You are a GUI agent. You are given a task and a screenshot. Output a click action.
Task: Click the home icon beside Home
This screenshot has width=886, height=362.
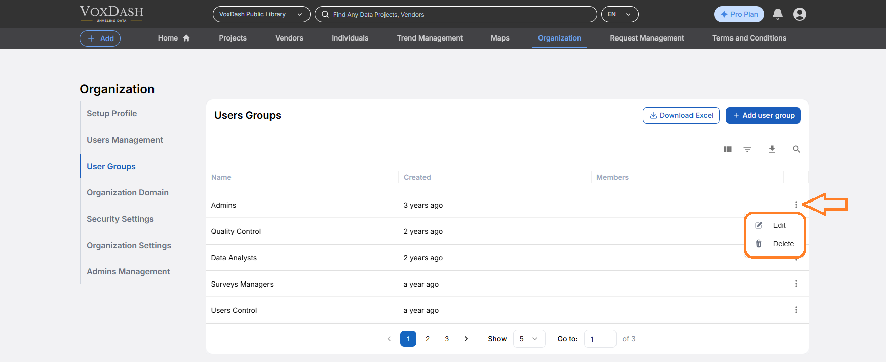[186, 38]
